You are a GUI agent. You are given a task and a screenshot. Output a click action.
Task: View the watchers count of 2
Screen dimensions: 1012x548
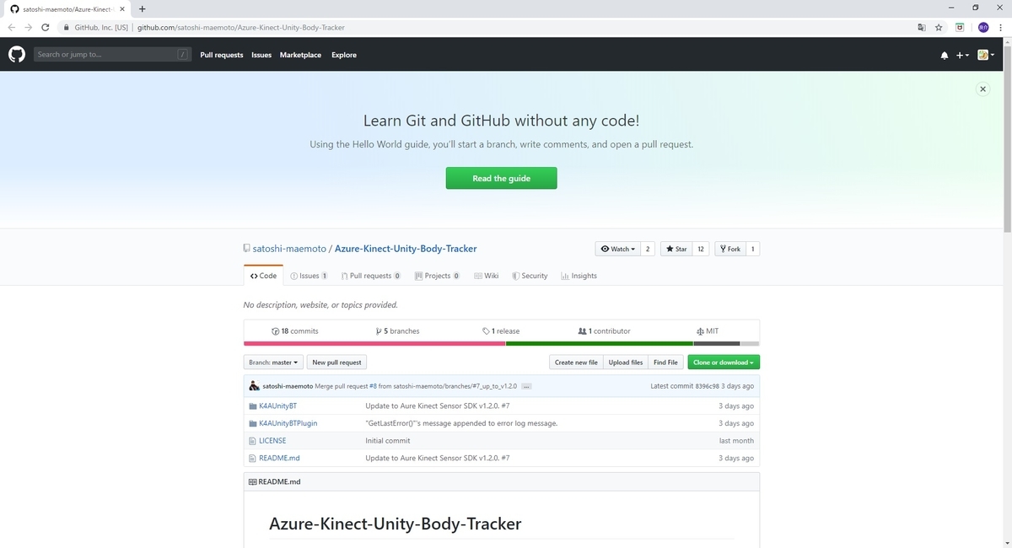[x=648, y=249]
